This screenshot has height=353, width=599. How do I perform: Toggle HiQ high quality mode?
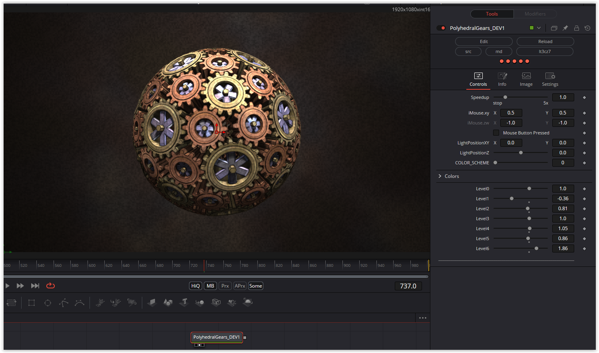[x=195, y=286]
